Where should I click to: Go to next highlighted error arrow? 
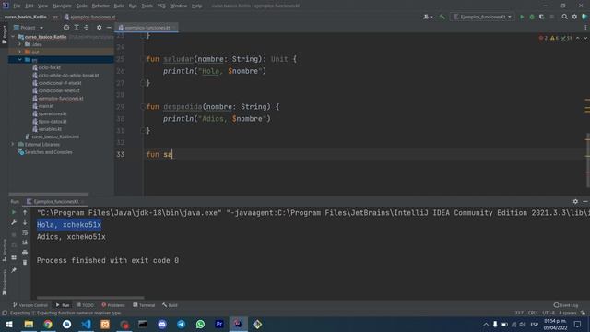pos(585,38)
